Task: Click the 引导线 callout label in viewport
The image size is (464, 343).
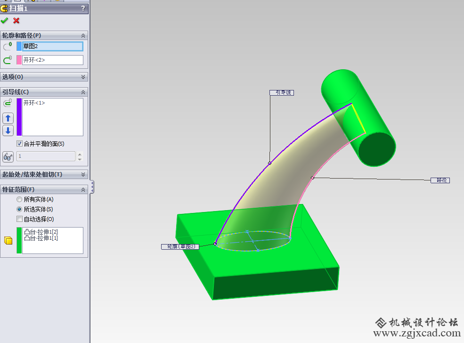Action: point(282,93)
